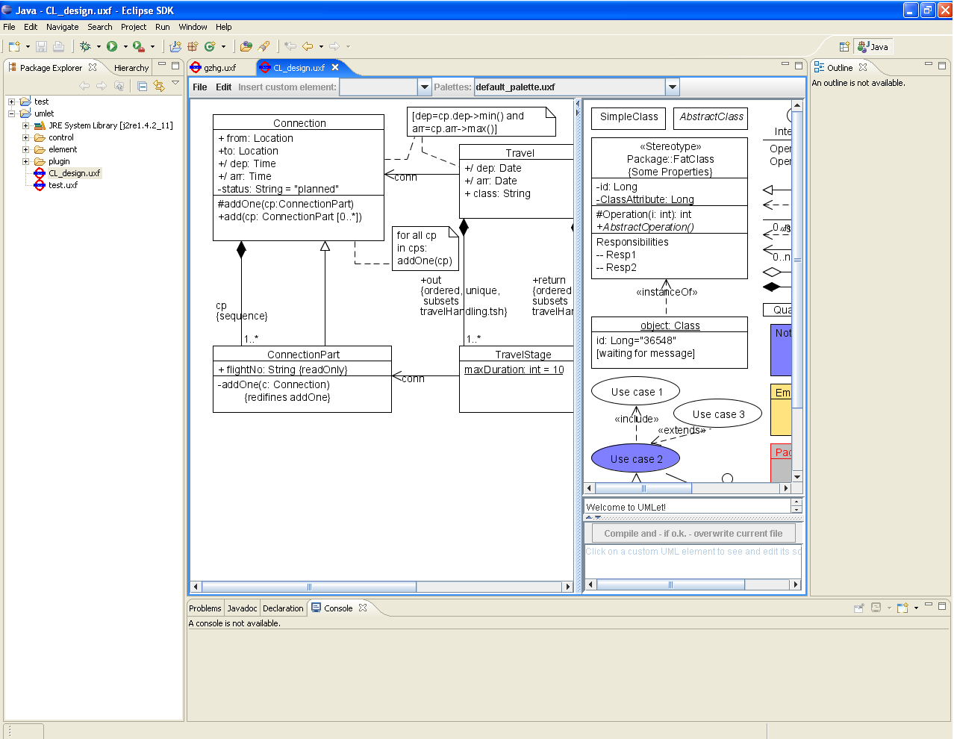
Task: Select the SimpleClass palette element
Action: click(629, 118)
